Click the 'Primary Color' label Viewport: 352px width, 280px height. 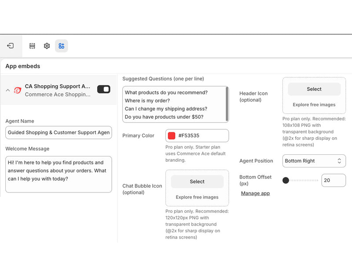tap(138, 136)
